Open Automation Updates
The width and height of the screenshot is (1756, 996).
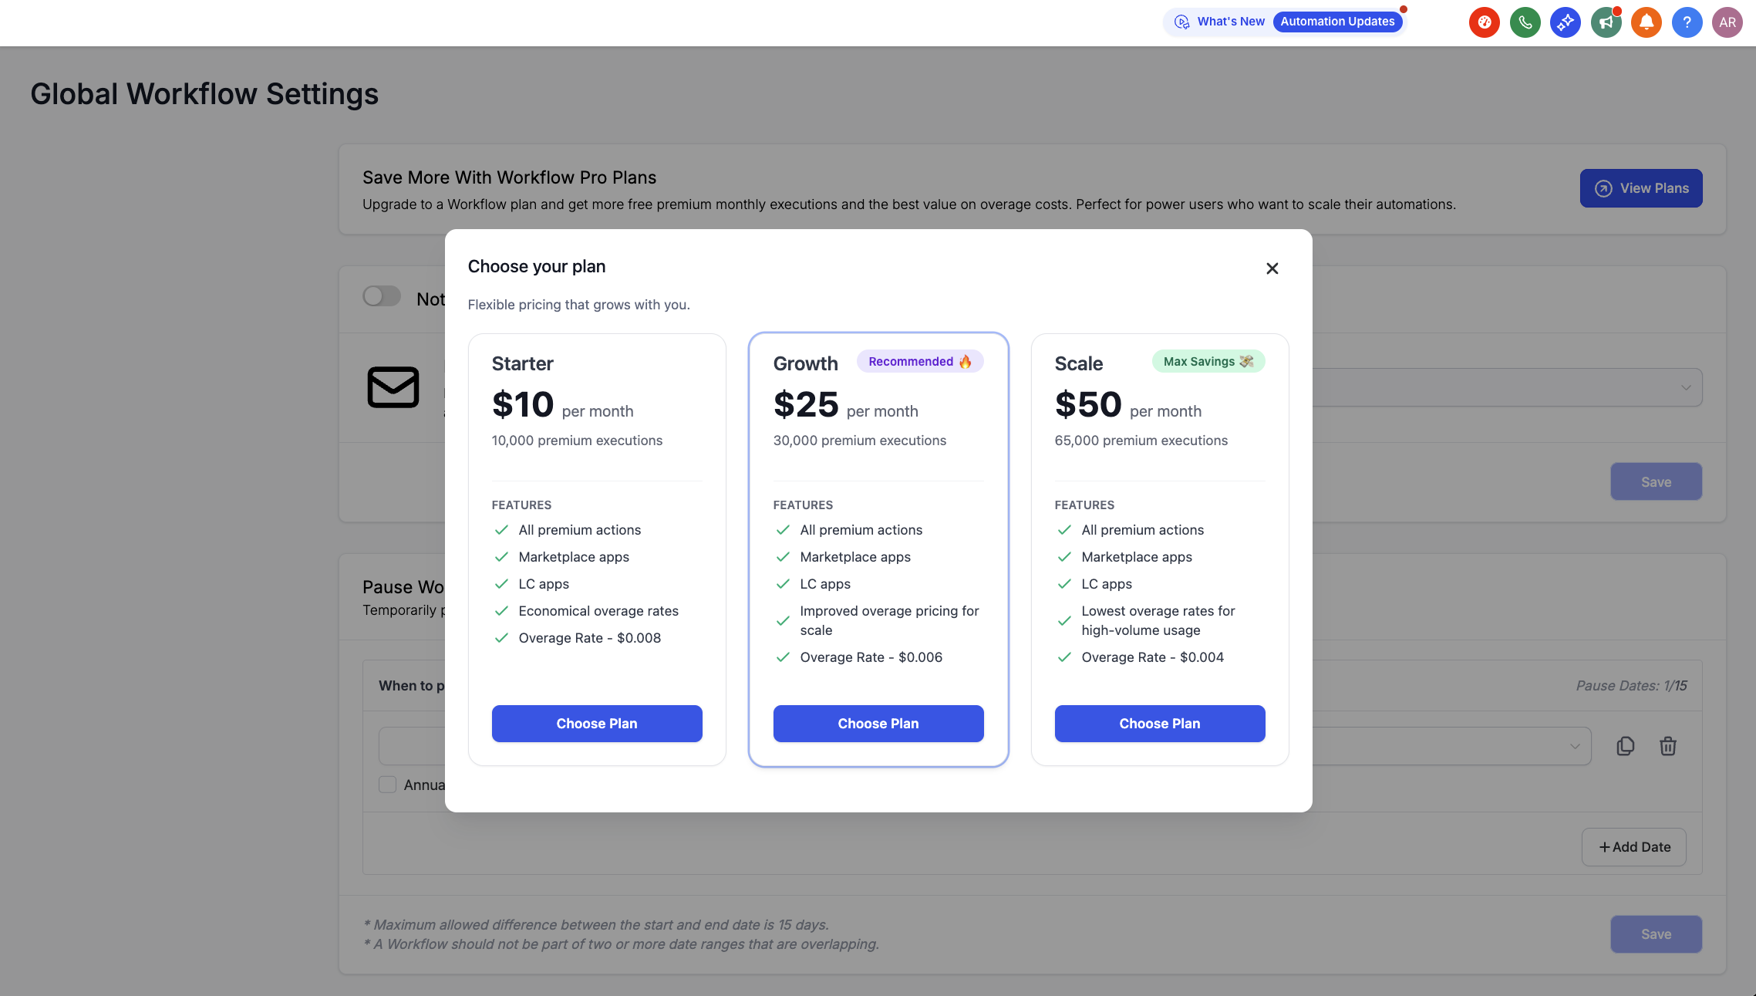(1338, 21)
